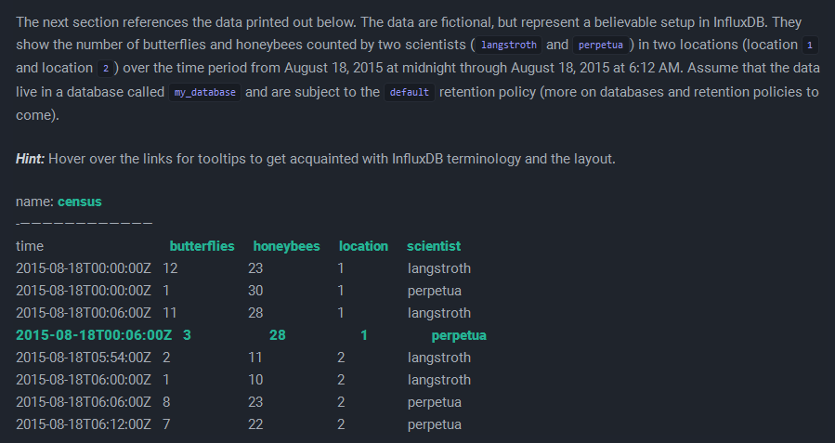Click the highlighted 2015-08-18T00:06:00Z perpetua row timestamp

(94, 335)
